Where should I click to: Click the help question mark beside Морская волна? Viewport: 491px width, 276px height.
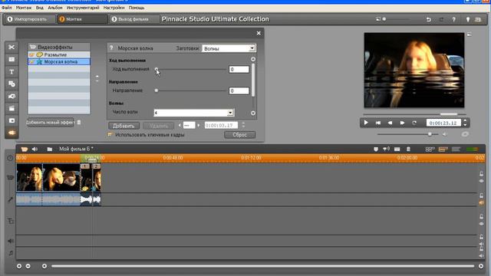(111, 48)
